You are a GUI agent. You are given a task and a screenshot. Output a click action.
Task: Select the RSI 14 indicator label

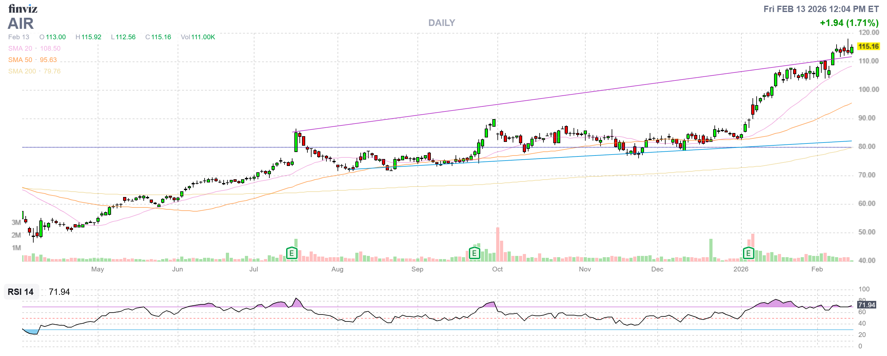(x=21, y=292)
